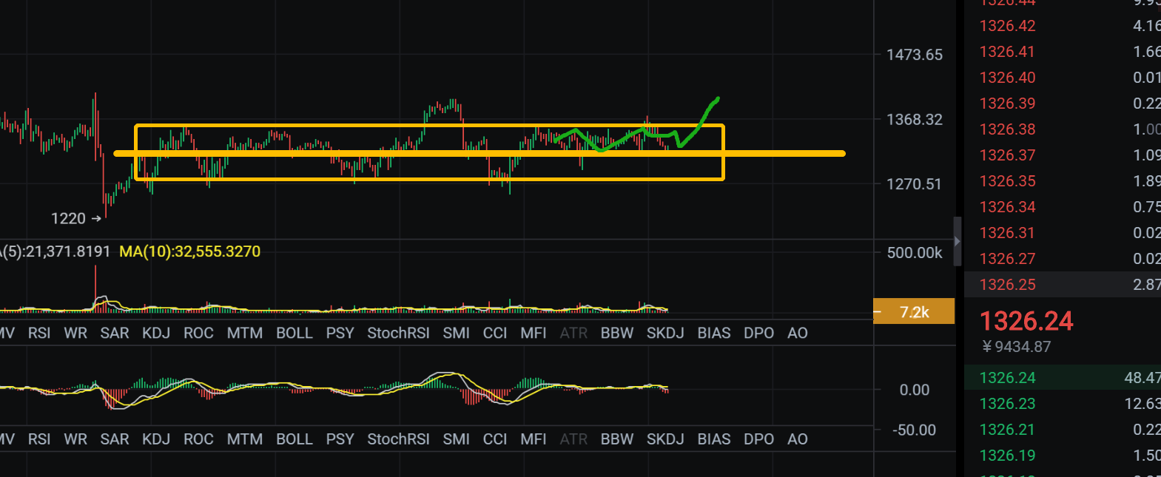Choose StochRSI in the lower indicator row

coord(398,439)
